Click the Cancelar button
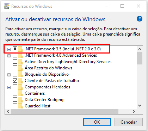148x131 pixels. pyautogui.click(x=129, y=122)
